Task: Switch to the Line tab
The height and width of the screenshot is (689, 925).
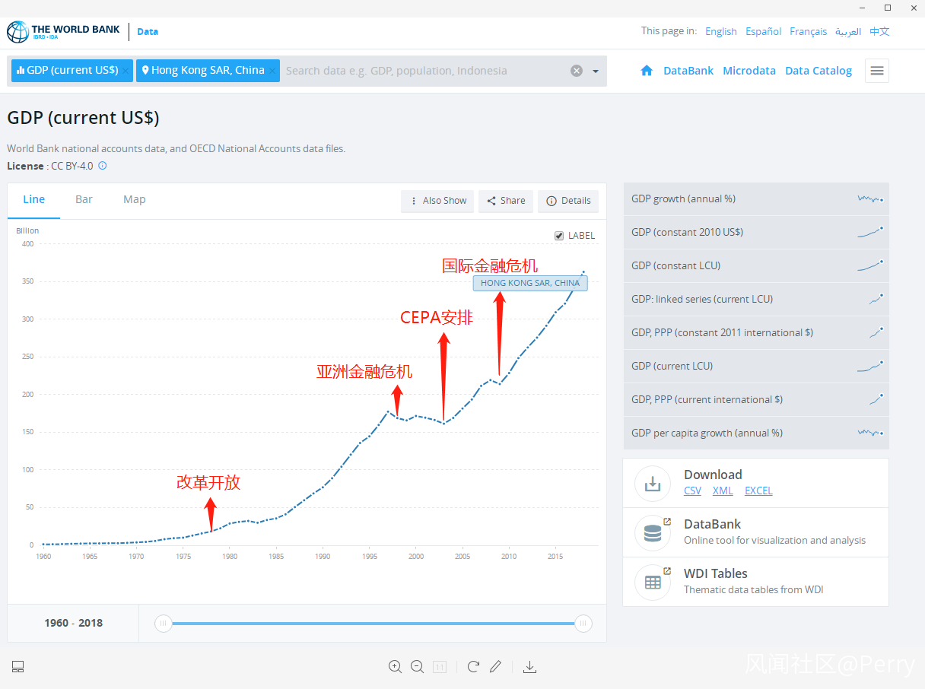Action: point(33,199)
